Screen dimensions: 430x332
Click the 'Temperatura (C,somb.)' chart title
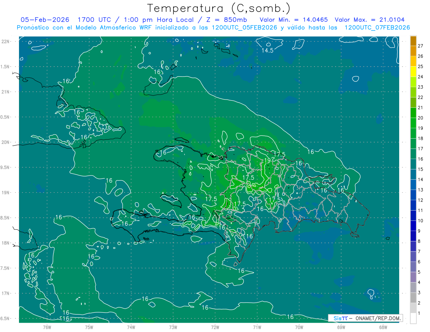pyautogui.click(x=219, y=8)
